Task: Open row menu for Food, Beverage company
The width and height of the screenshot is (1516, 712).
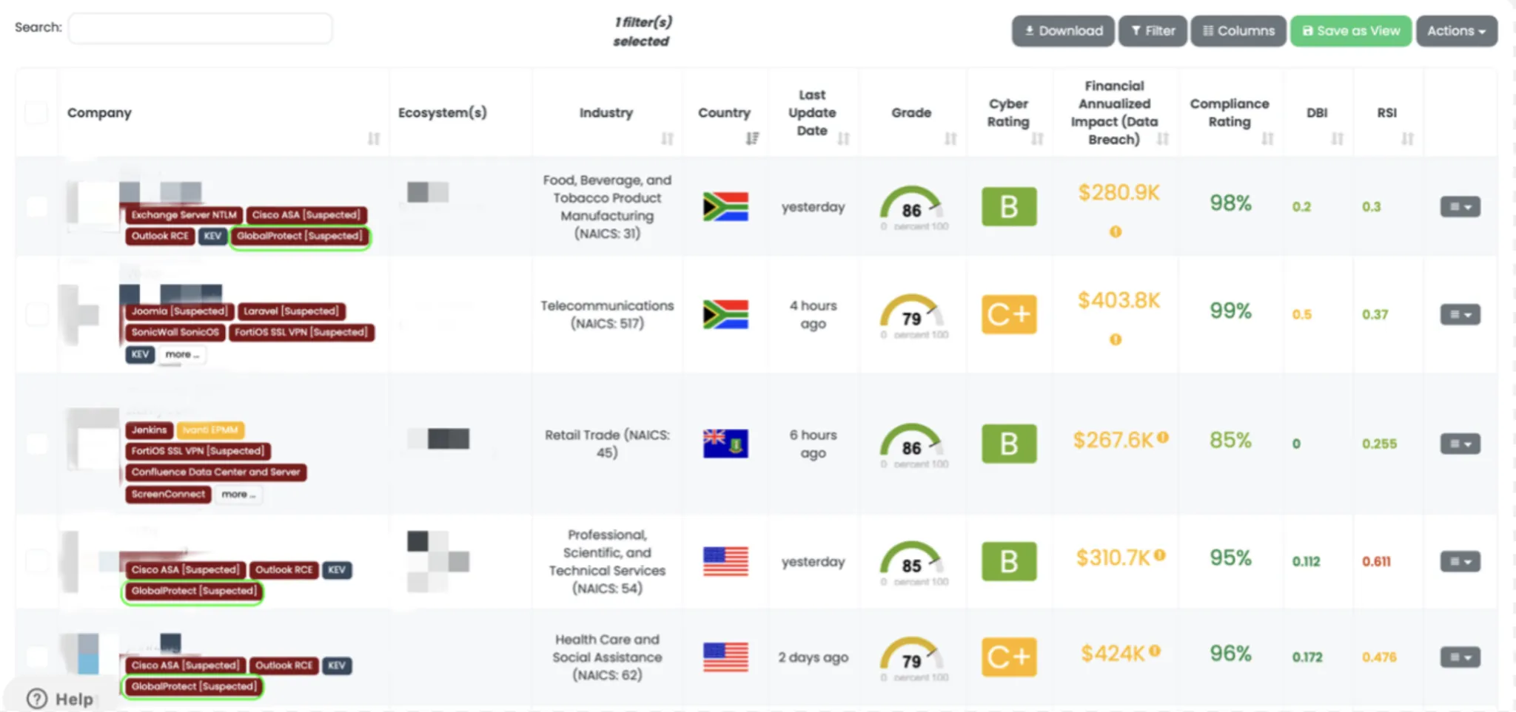Action: tap(1460, 207)
